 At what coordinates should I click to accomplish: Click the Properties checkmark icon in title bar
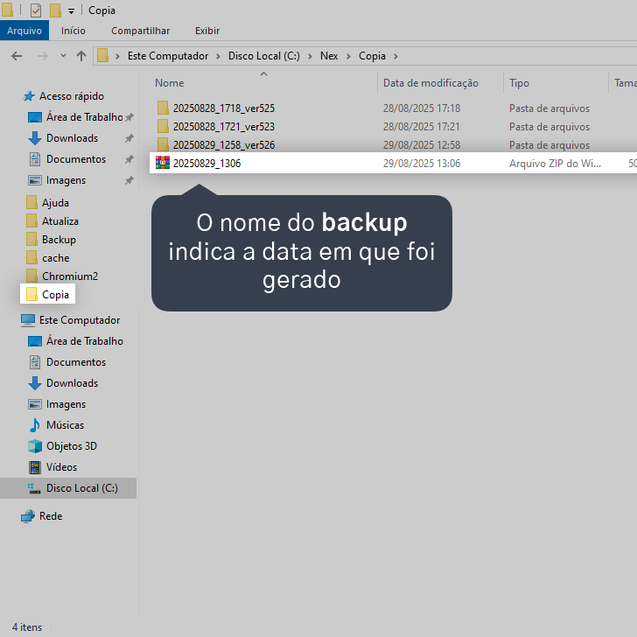coord(36,10)
